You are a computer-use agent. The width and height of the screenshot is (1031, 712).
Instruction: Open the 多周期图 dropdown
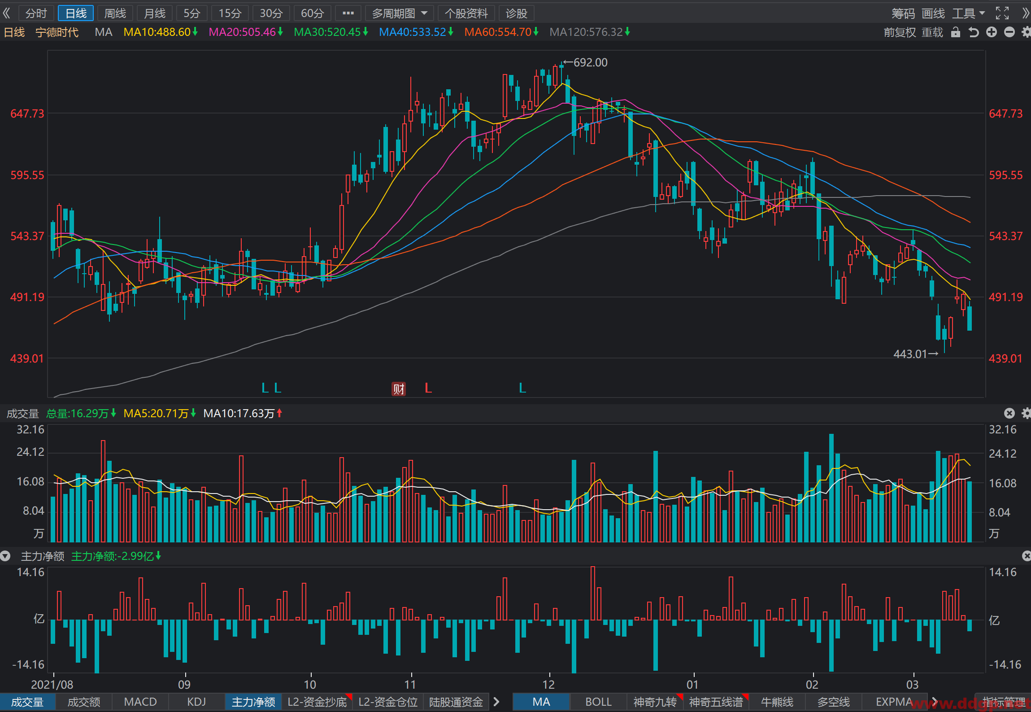pyautogui.click(x=399, y=13)
